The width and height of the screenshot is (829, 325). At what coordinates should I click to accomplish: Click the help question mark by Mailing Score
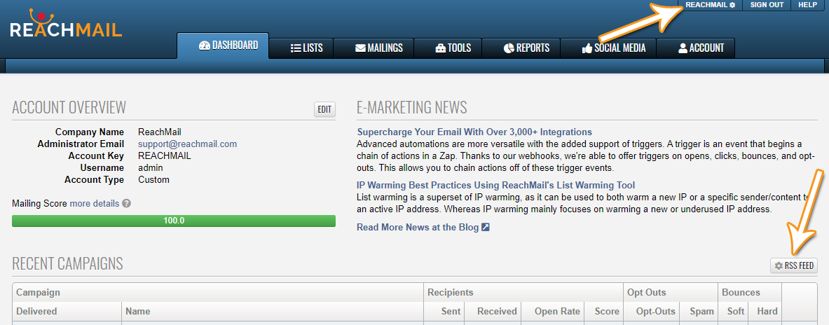tap(126, 204)
